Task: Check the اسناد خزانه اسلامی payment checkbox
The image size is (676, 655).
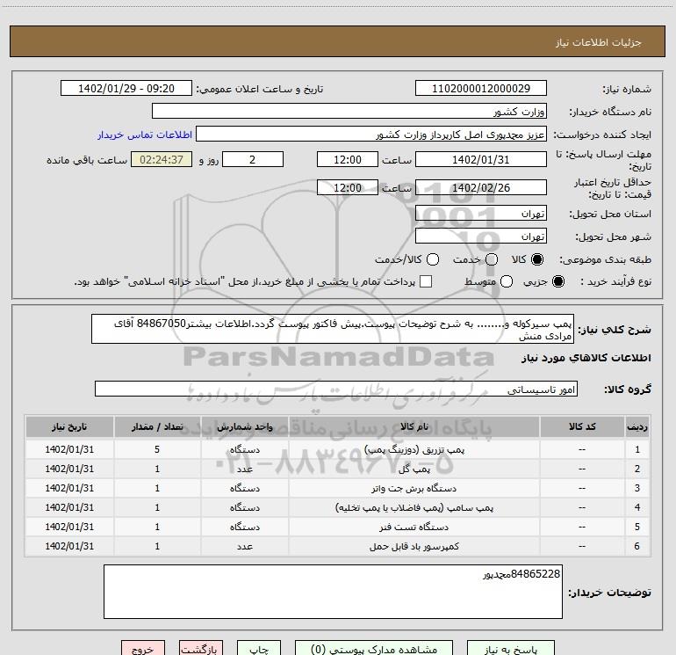Action: (x=426, y=281)
